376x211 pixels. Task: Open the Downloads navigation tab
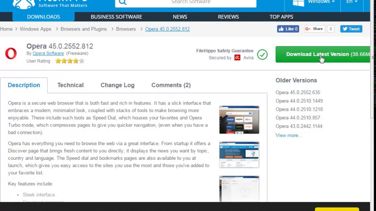click(x=43, y=17)
